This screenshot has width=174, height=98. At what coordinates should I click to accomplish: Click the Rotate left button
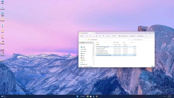132,36
